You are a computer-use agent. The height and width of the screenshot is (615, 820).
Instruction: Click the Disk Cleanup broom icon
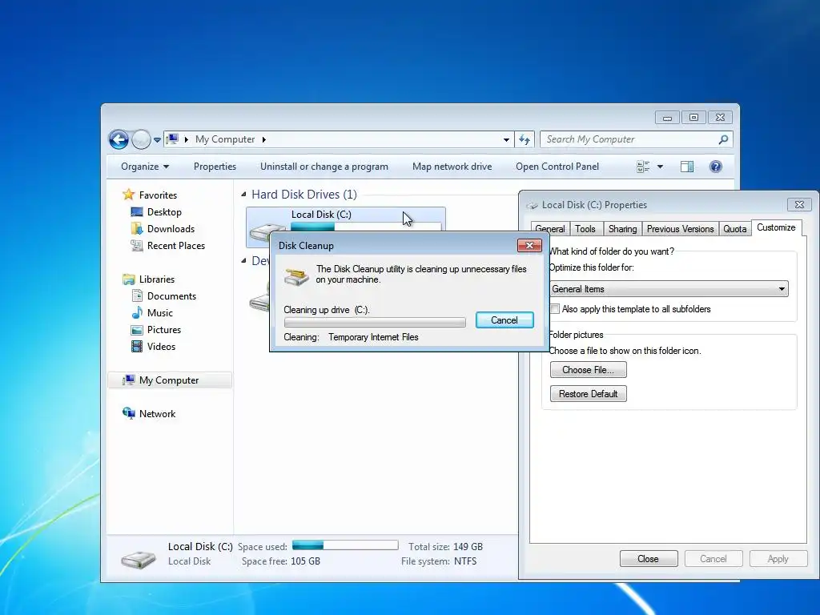(x=296, y=275)
